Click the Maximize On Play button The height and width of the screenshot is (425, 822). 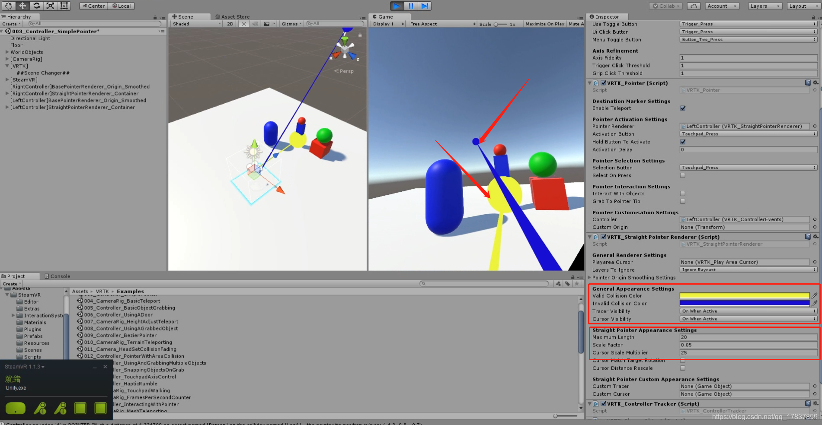click(545, 24)
